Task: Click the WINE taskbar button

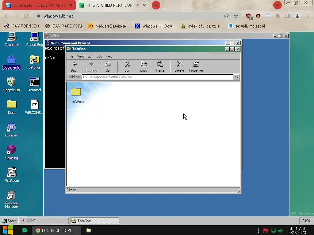Action: pyautogui.click(x=44, y=221)
